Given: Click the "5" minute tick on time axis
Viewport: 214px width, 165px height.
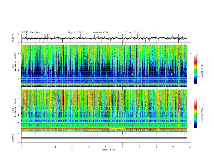Looking at the screenshot, I should (106, 147).
